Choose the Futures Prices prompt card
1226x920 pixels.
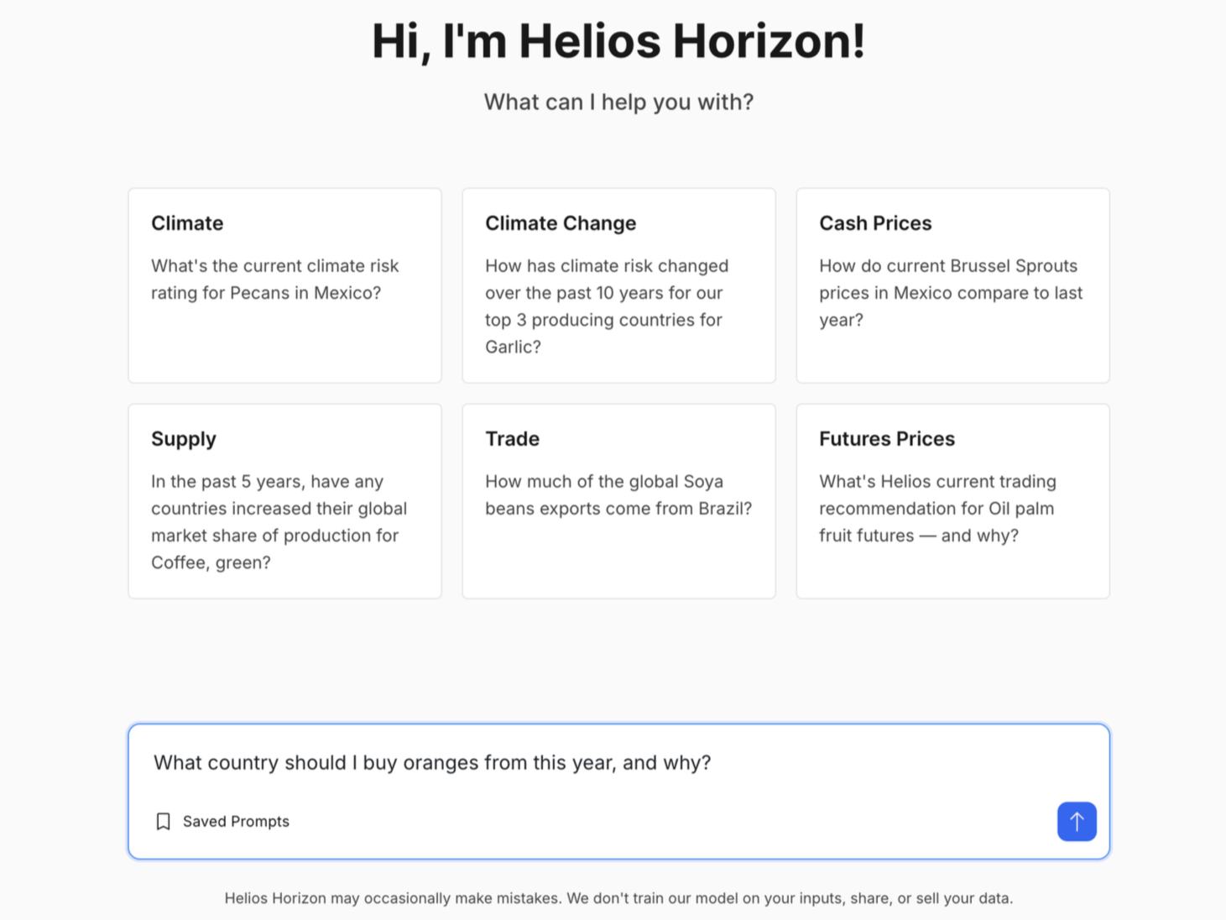point(952,501)
